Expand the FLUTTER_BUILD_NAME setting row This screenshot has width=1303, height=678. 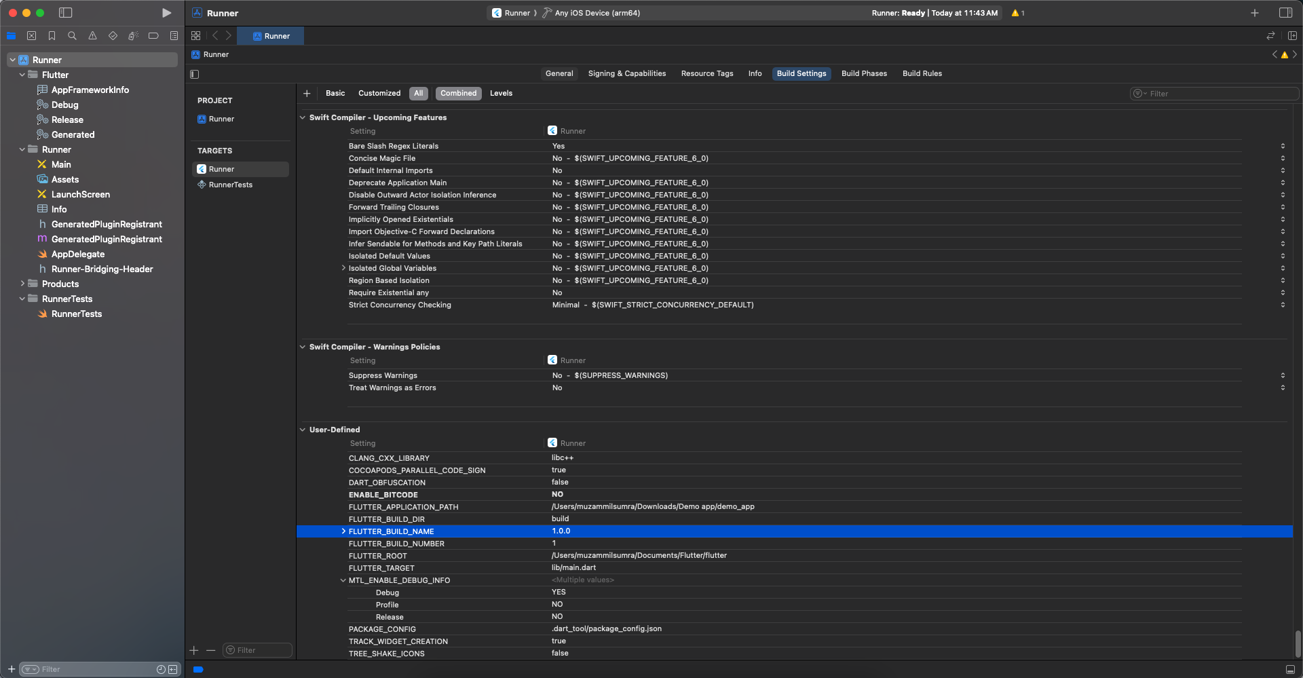pyautogui.click(x=343, y=531)
